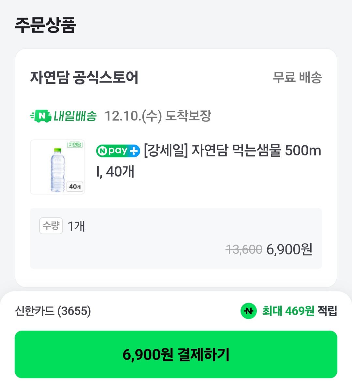Tap the 자연담 brand logo on the thumbnail

(75, 144)
